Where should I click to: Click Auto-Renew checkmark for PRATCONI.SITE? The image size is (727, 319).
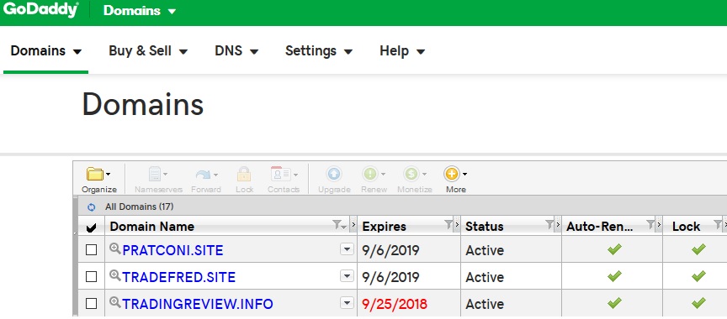point(614,249)
